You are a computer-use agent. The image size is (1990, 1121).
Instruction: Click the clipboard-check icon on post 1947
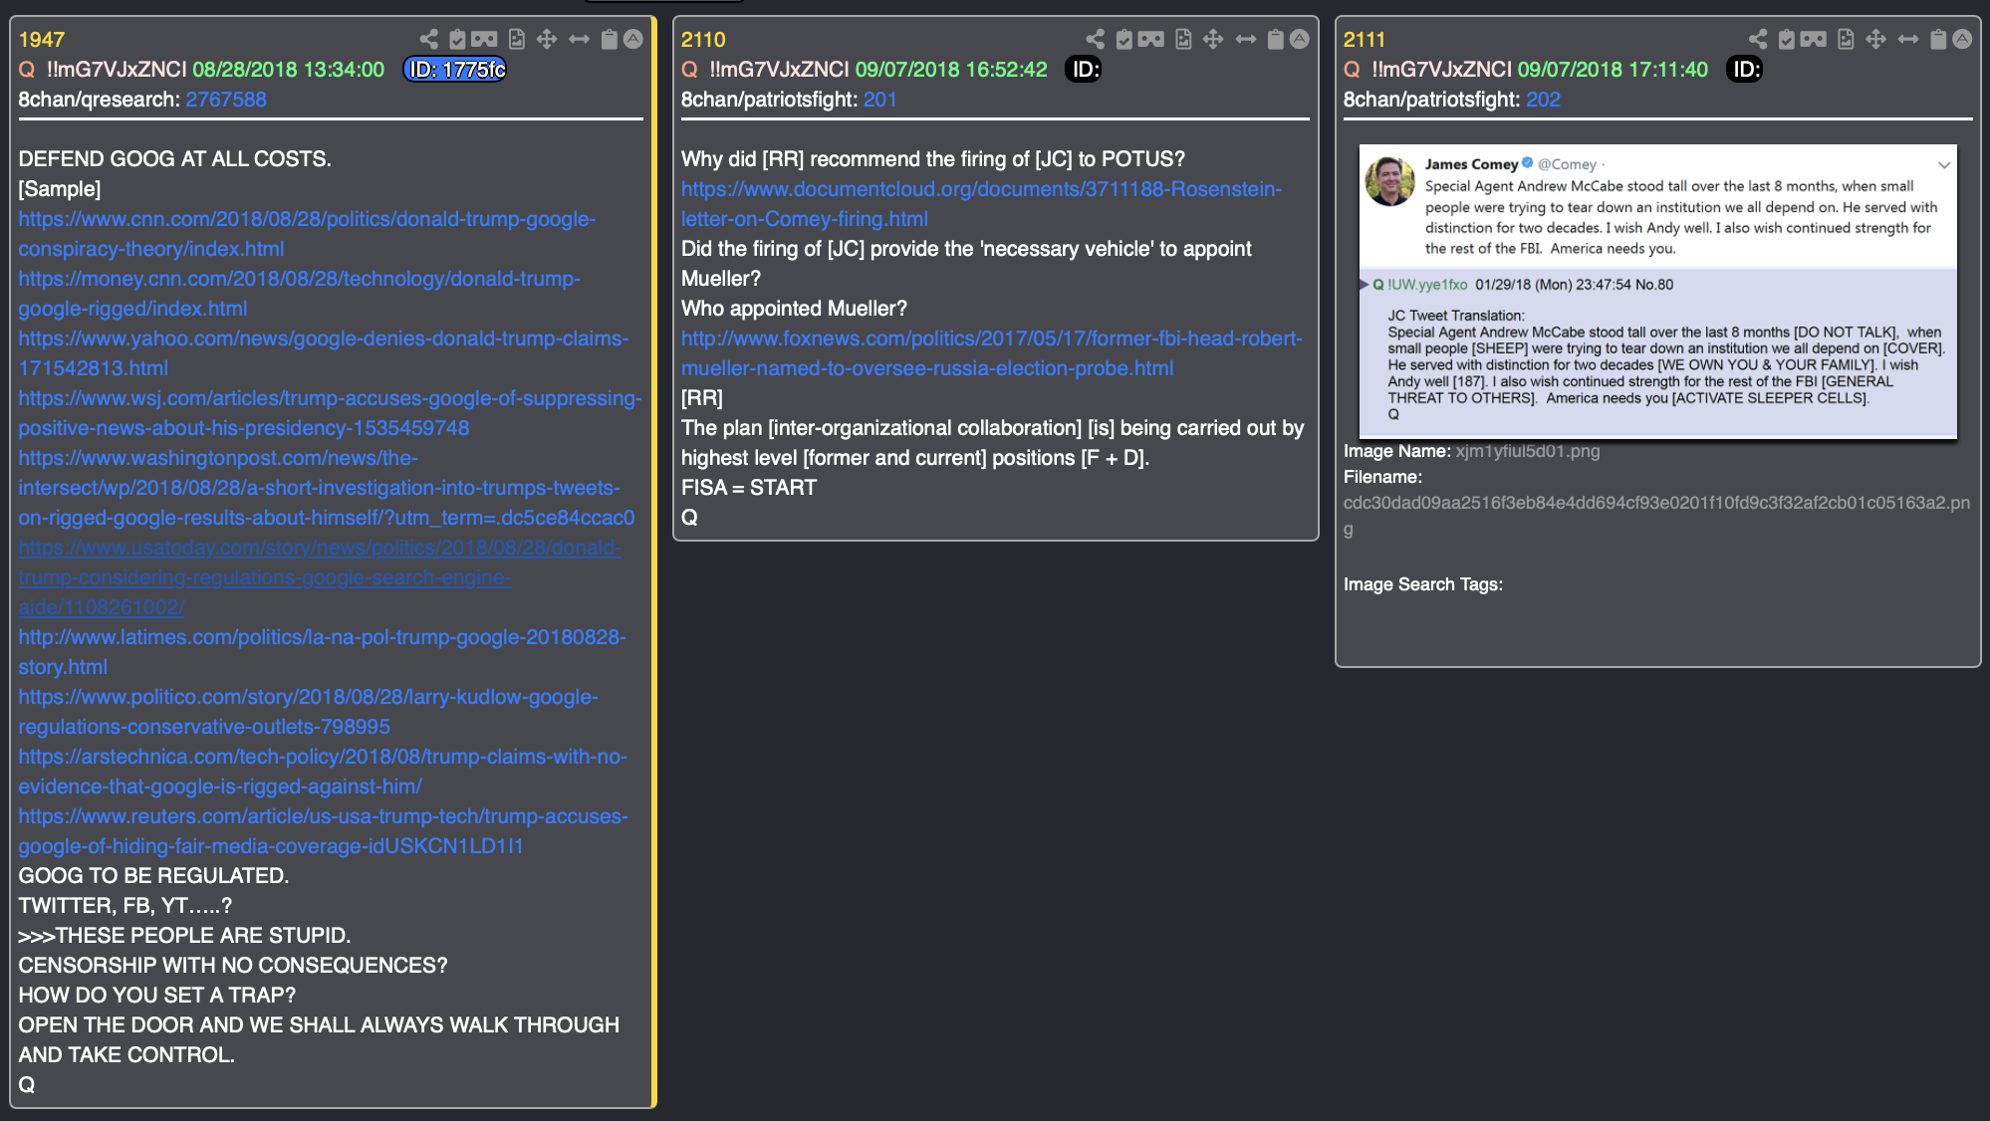(x=457, y=39)
